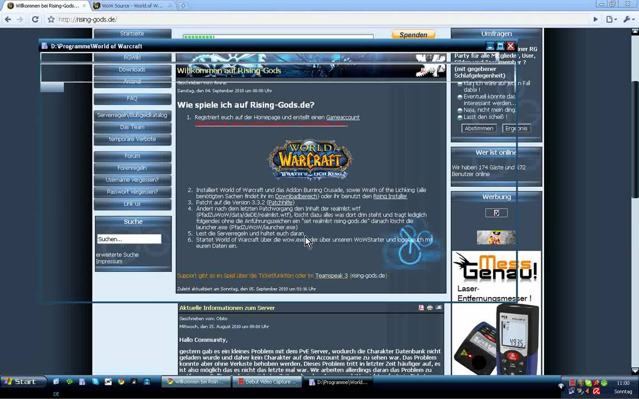Click the scrollbar down arrow
This screenshot has width=639, height=399.
pos(635,371)
